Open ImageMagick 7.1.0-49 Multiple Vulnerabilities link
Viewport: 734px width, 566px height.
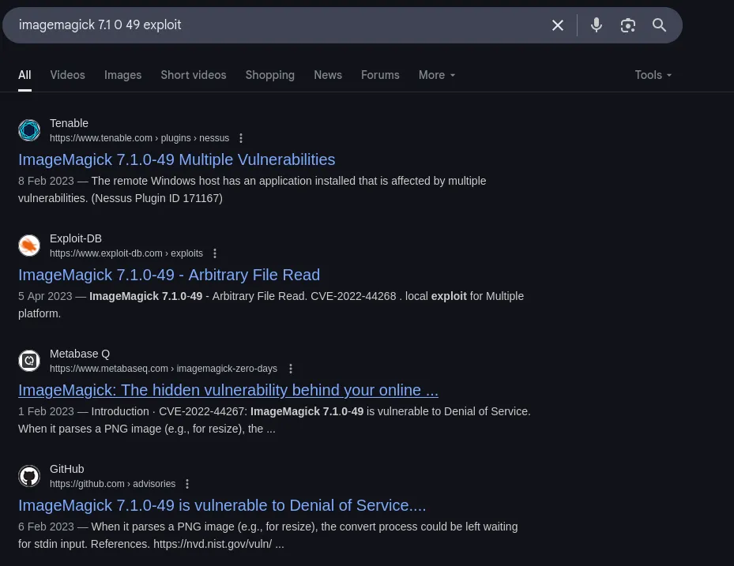tap(176, 159)
